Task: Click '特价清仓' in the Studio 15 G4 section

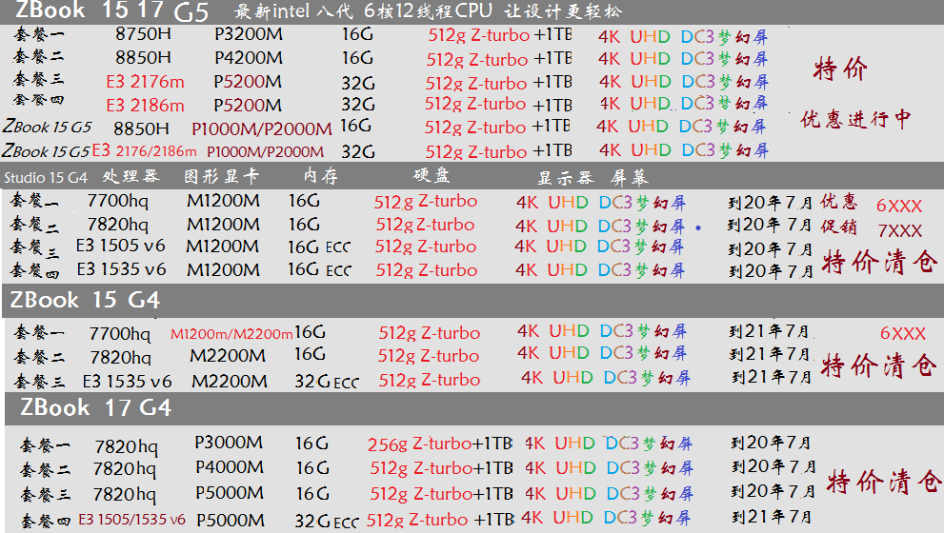Action: point(879,263)
